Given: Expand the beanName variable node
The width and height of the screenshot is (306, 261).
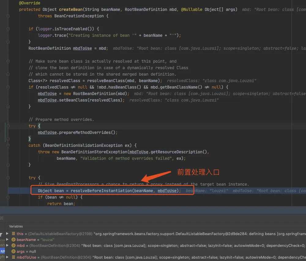Looking at the screenshot, I should [x=7, y=240].
